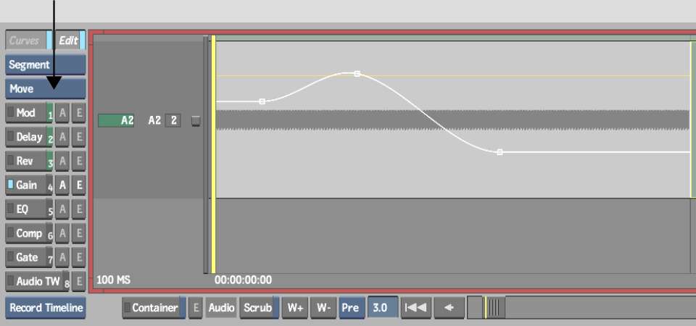Click the Record Timeline button
696x326 pixels.
click(45, 308)
